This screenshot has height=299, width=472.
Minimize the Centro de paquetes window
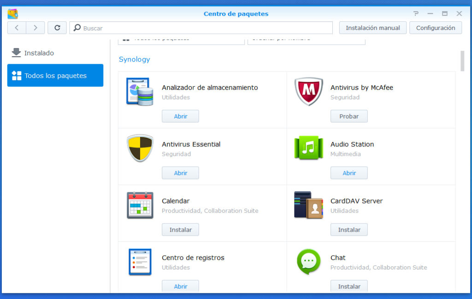point(430,13)
